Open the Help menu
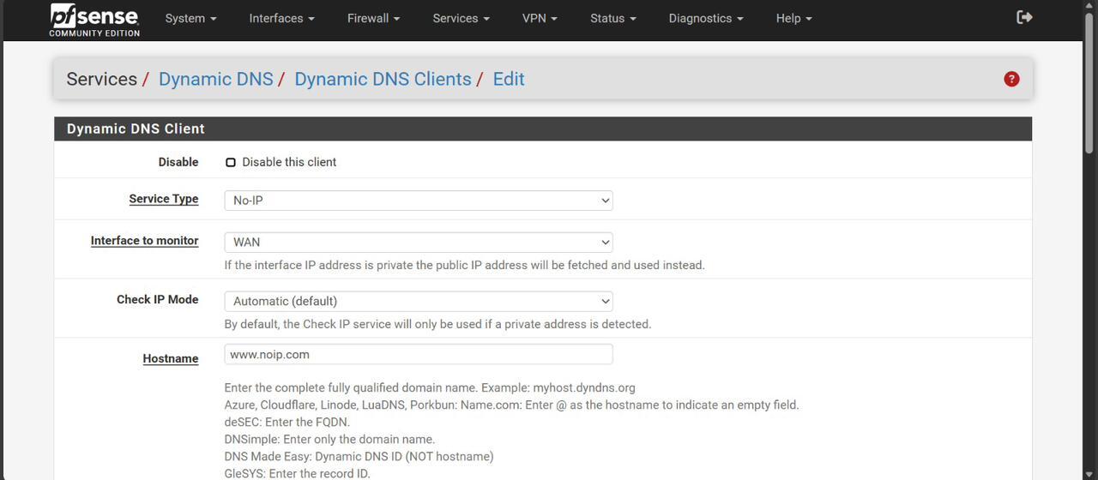Viewport: 1098px width, 480px height. click(793, 18)
